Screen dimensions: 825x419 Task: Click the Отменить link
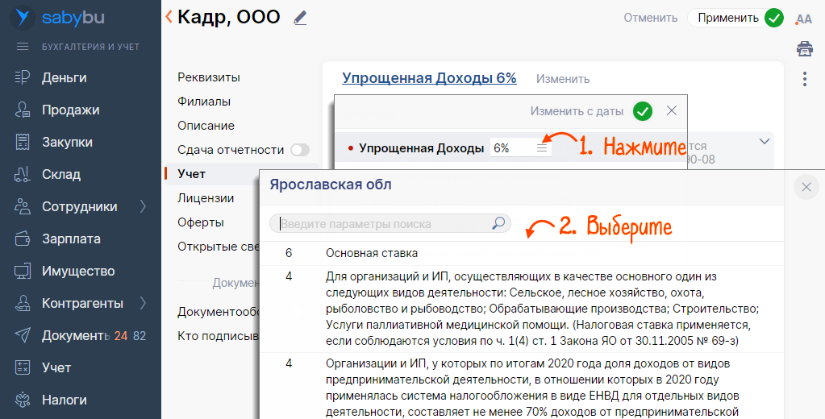coord(650,18)
